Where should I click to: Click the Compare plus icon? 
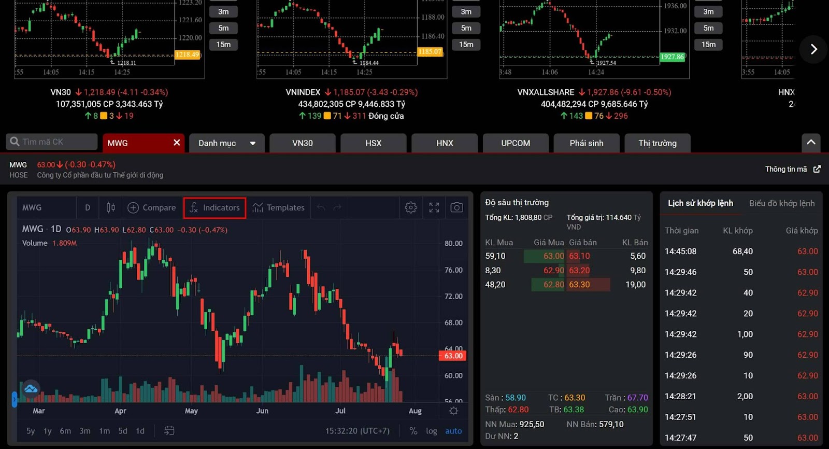(133, 207)
